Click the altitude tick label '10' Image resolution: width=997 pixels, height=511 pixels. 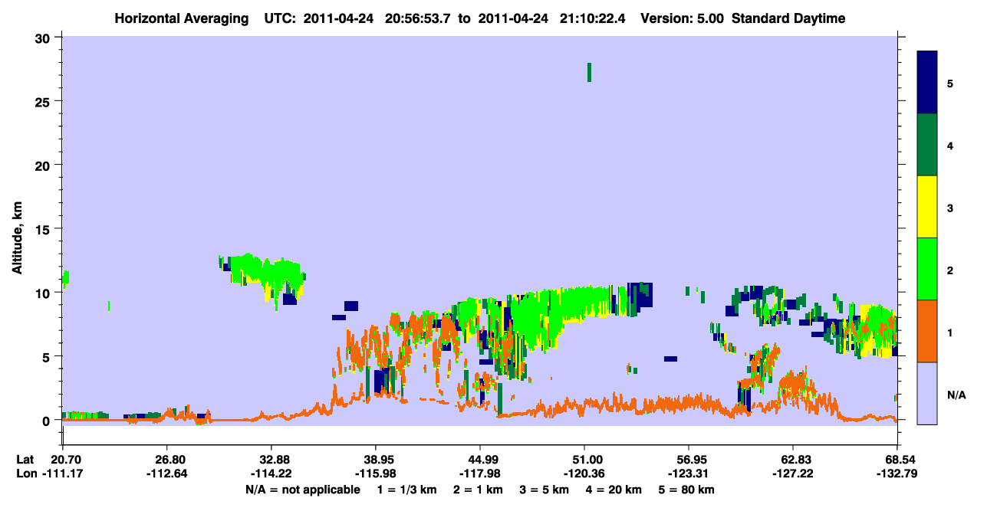click(x=44, y=293)
